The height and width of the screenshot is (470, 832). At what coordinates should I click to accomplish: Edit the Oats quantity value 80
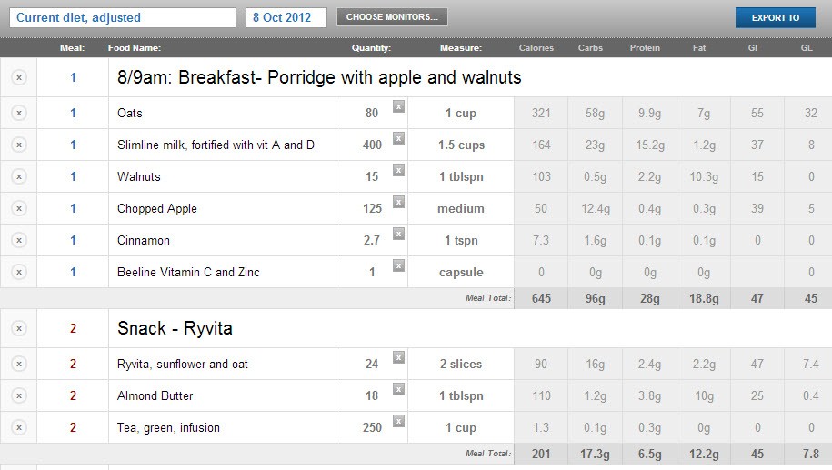pos(371,113)
